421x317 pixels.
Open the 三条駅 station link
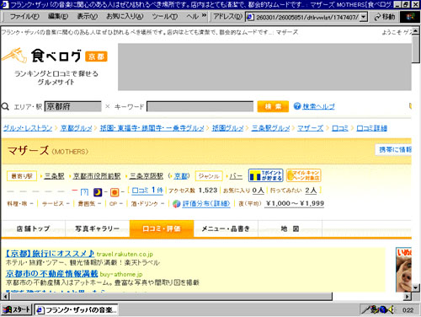54,176
